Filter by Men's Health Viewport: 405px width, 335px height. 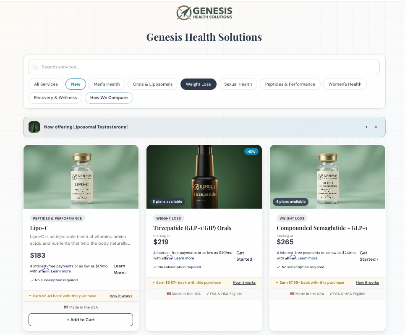click(107, 84)
